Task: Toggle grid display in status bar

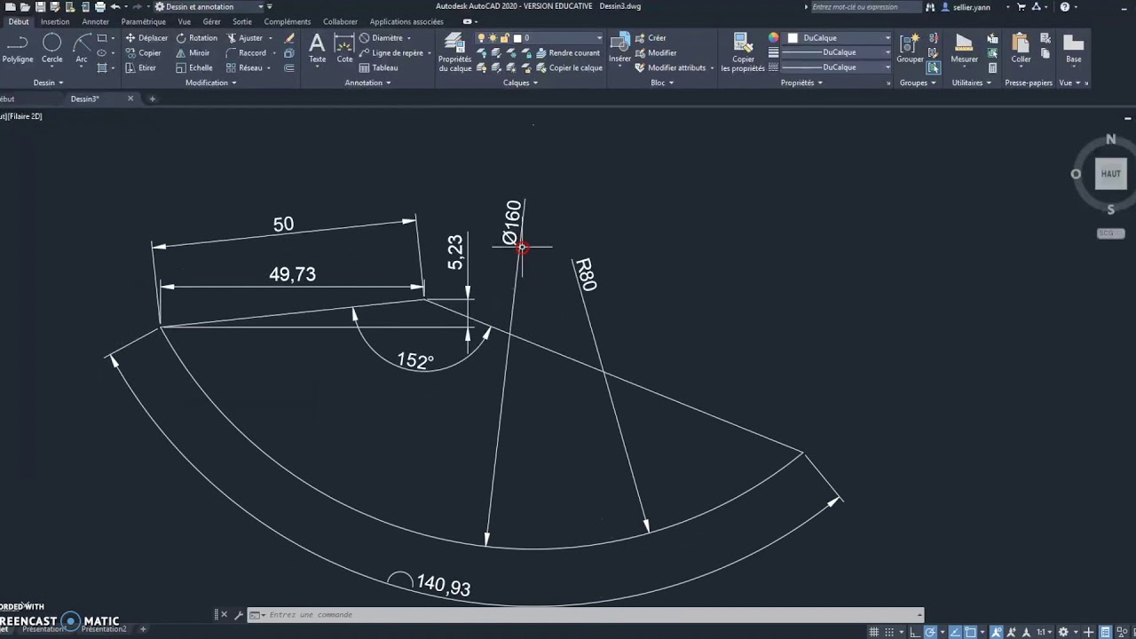Action: coord(875,632)
